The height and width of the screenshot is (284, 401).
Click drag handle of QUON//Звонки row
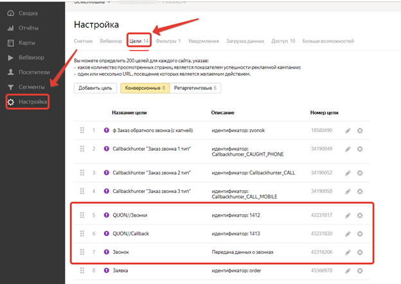pos(82,215)
